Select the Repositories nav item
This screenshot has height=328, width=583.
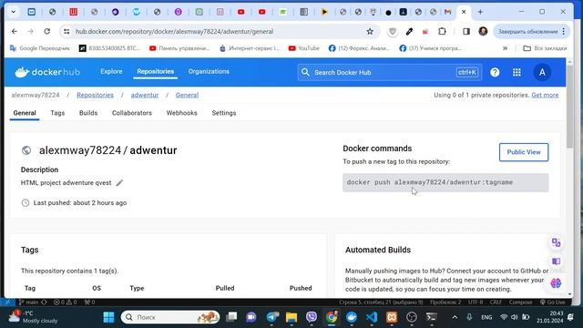156,71
